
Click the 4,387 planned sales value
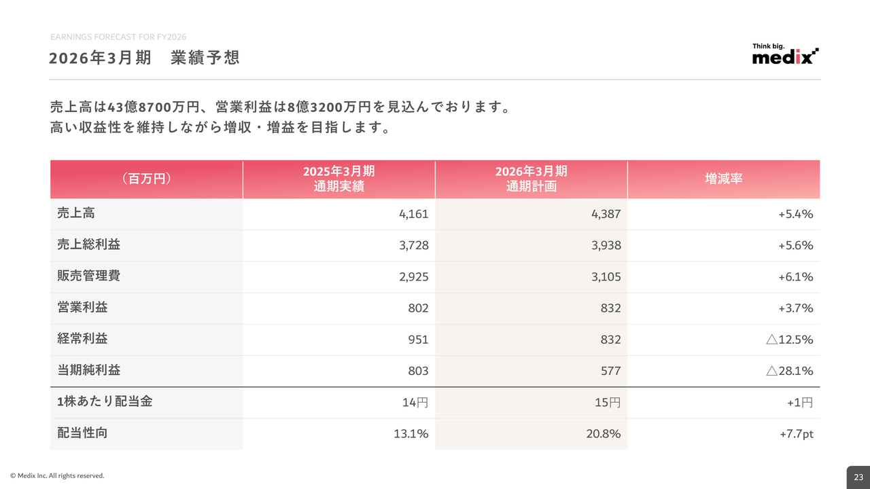point(605,214)
